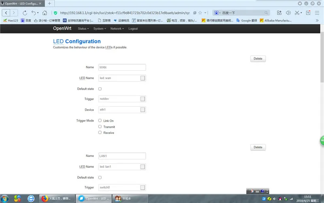The height and width of the screenshot is (203, 324).
Task: Open the Google translate bookmark
Action: point(247,21)
